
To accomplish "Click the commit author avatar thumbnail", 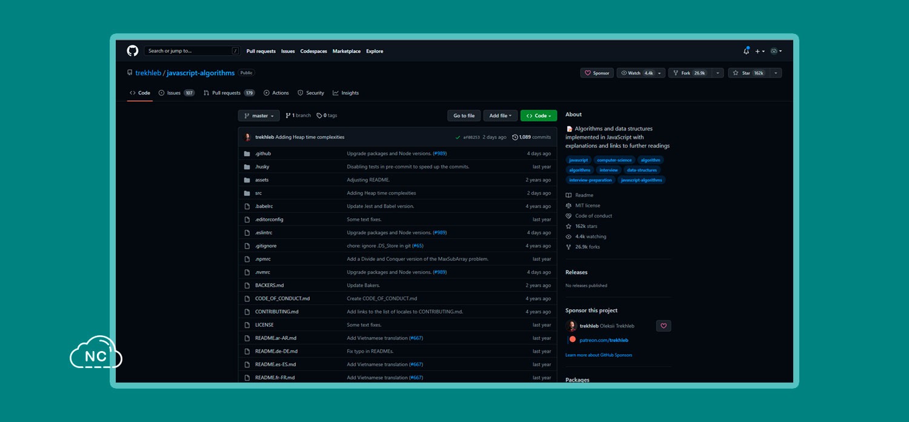I will pyautogui.click(x=247, y=137).
